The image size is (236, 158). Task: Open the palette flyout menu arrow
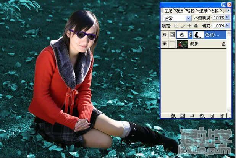229,10
